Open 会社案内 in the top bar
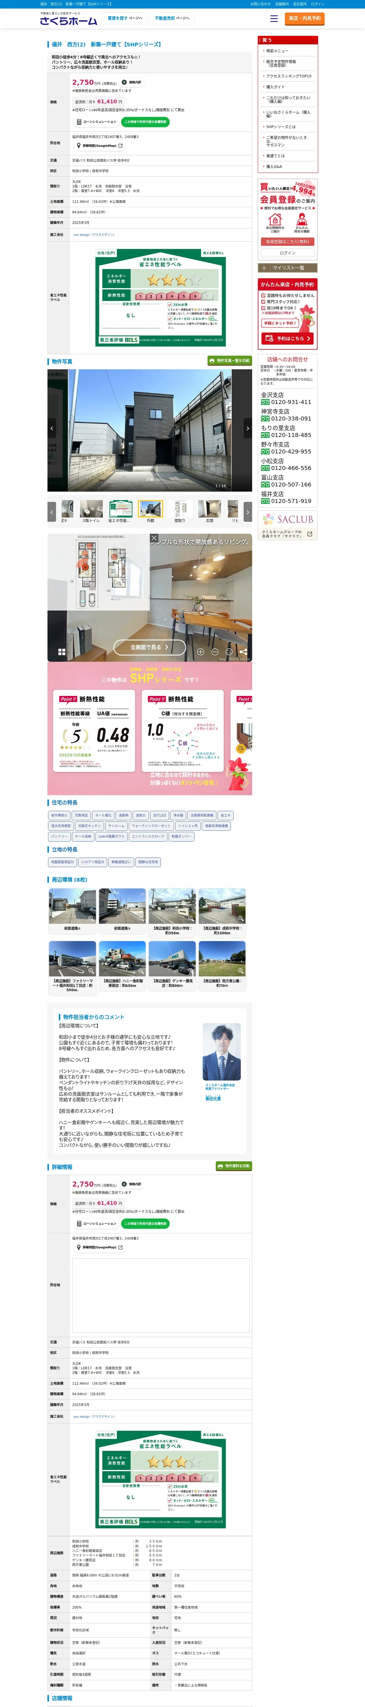 point(299,4)
